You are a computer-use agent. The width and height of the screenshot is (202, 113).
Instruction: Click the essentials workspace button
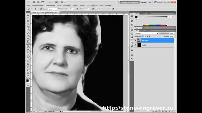[x=129, y=2]
